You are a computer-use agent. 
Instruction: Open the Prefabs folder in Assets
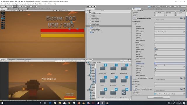113,68
